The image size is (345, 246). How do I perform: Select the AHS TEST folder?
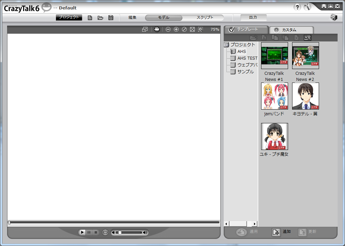[x=247, y=58]
